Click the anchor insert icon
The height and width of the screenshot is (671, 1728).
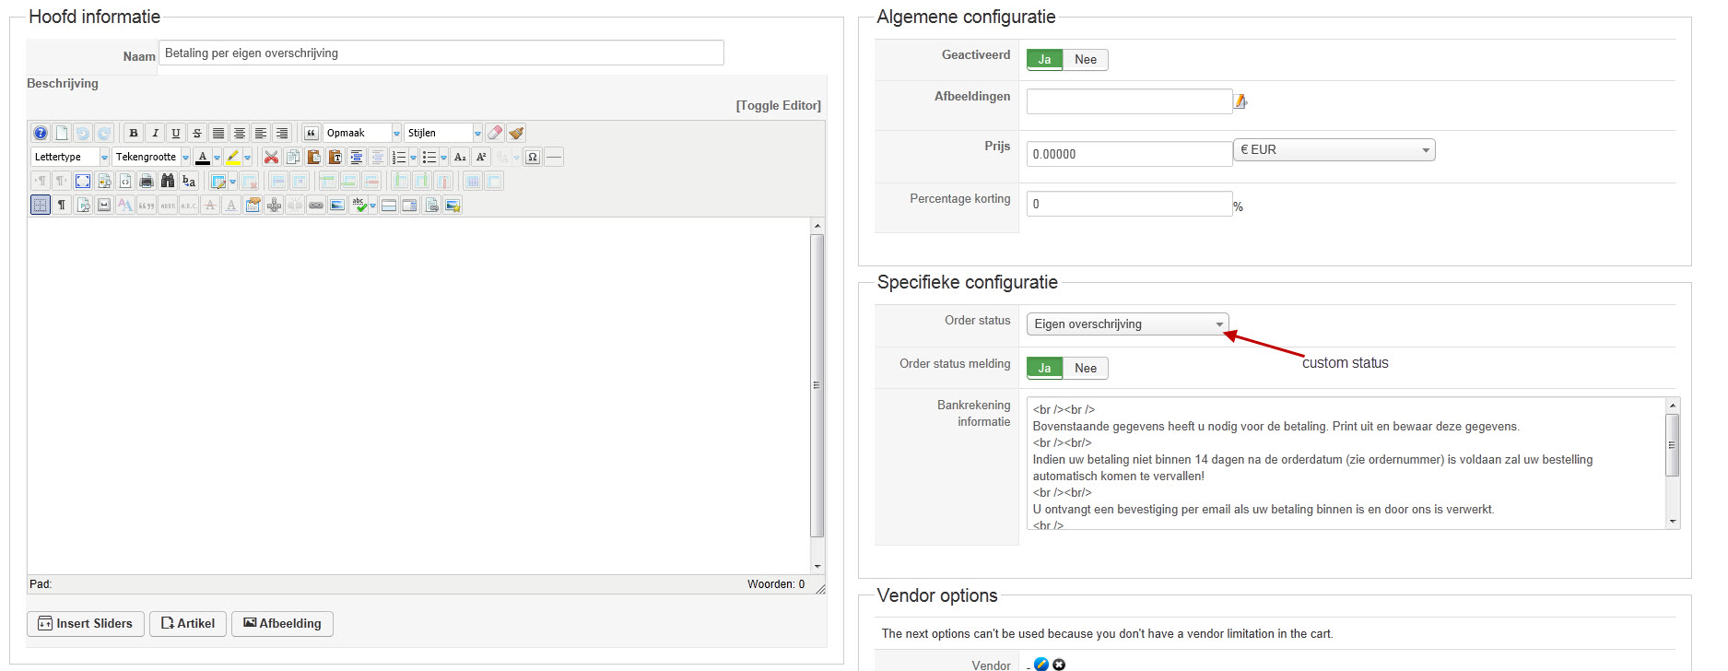[274, 205]
